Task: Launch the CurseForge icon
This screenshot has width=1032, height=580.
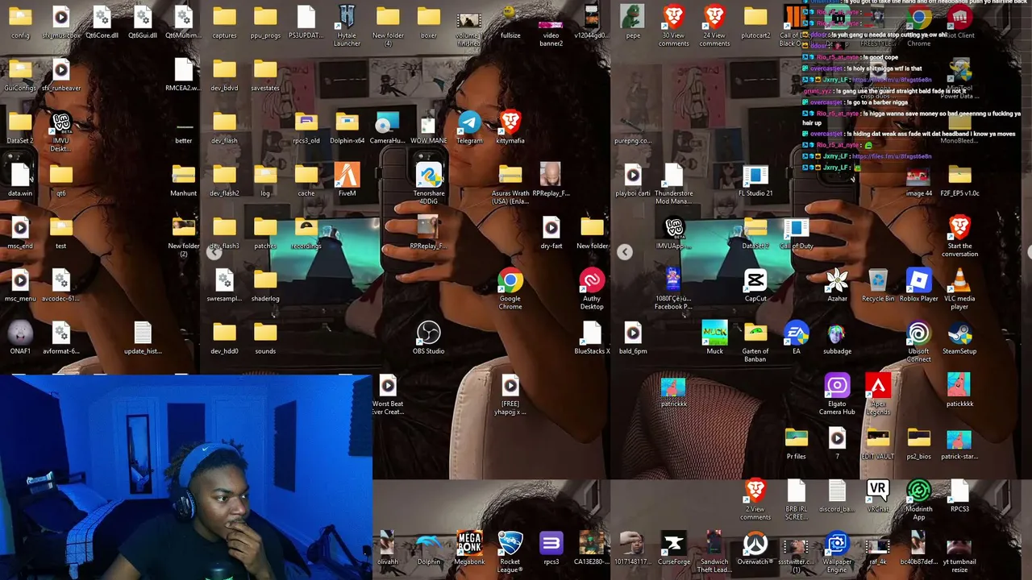Action: pyautogui.click(x=673, y=544)
